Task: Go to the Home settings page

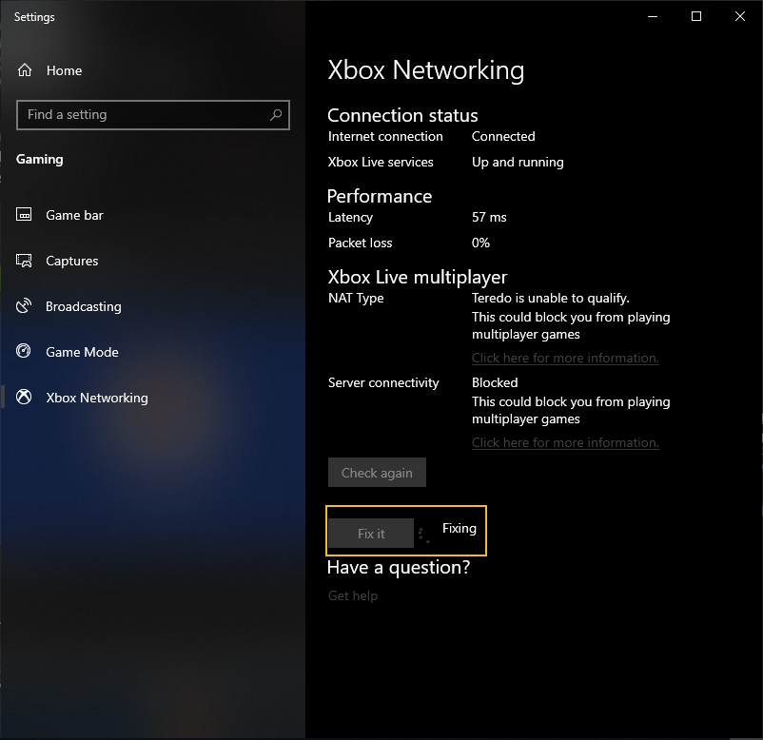Action: pos(153,70)
